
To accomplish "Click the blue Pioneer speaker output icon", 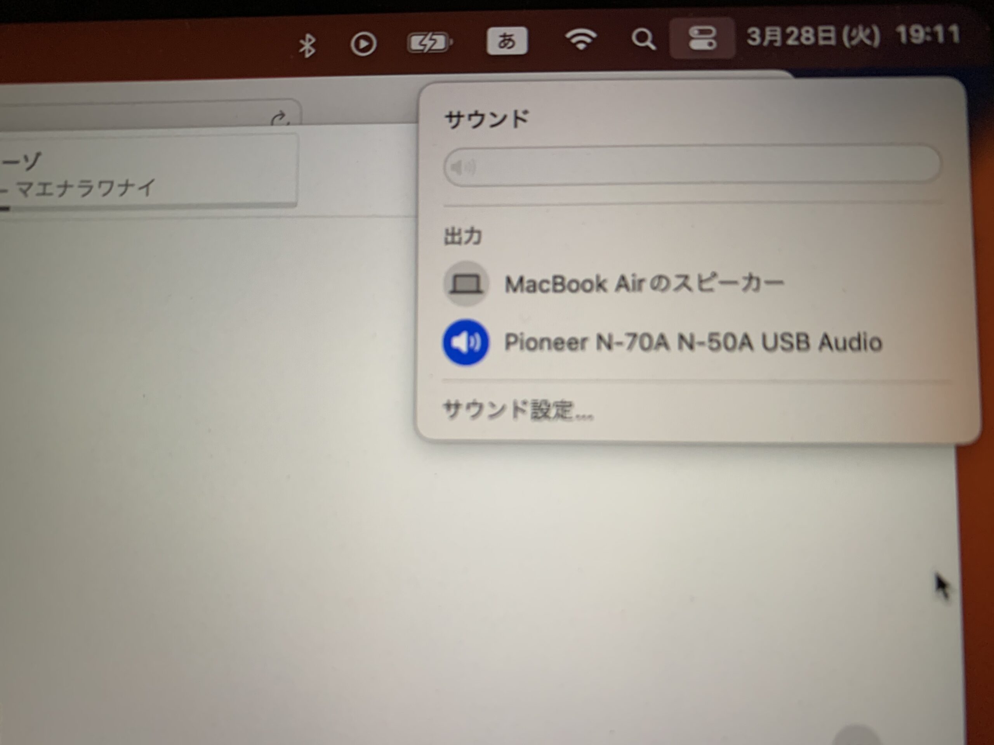I will (x=466, y=343).
